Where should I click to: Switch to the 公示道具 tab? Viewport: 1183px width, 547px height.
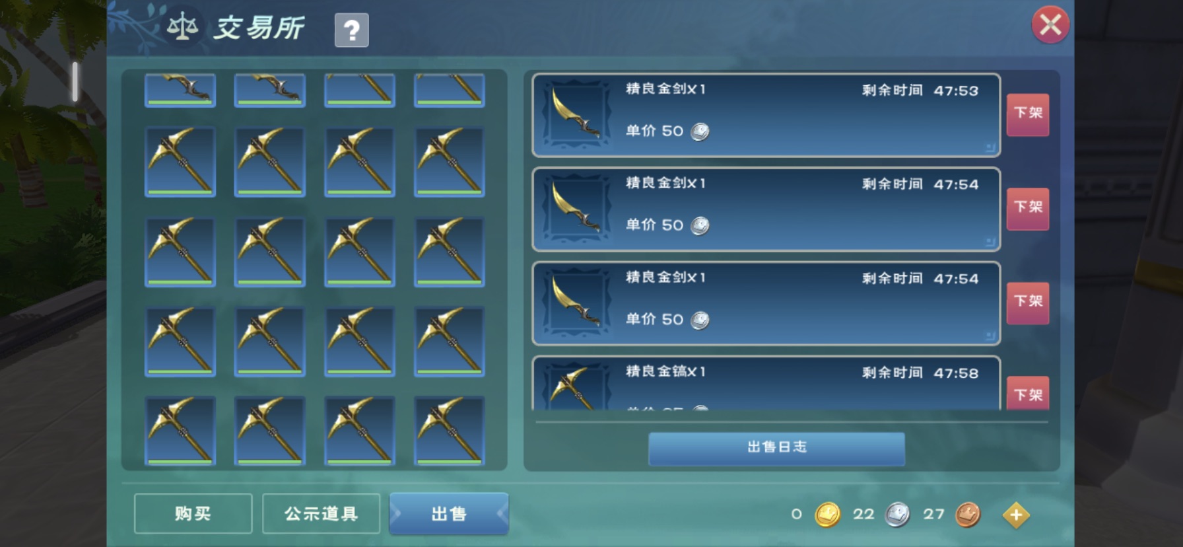(321, 513)
